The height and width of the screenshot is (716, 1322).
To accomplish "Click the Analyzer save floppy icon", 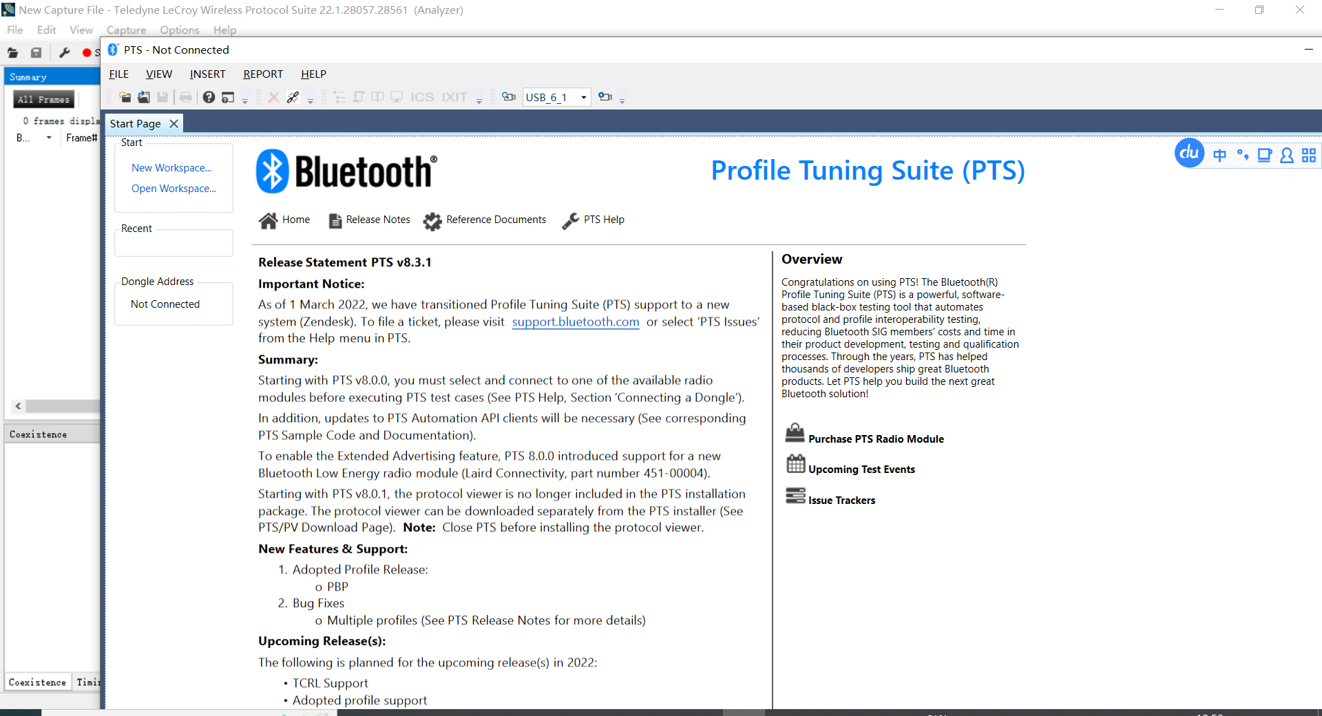I will pyautogui.click(x=36, y=52).
